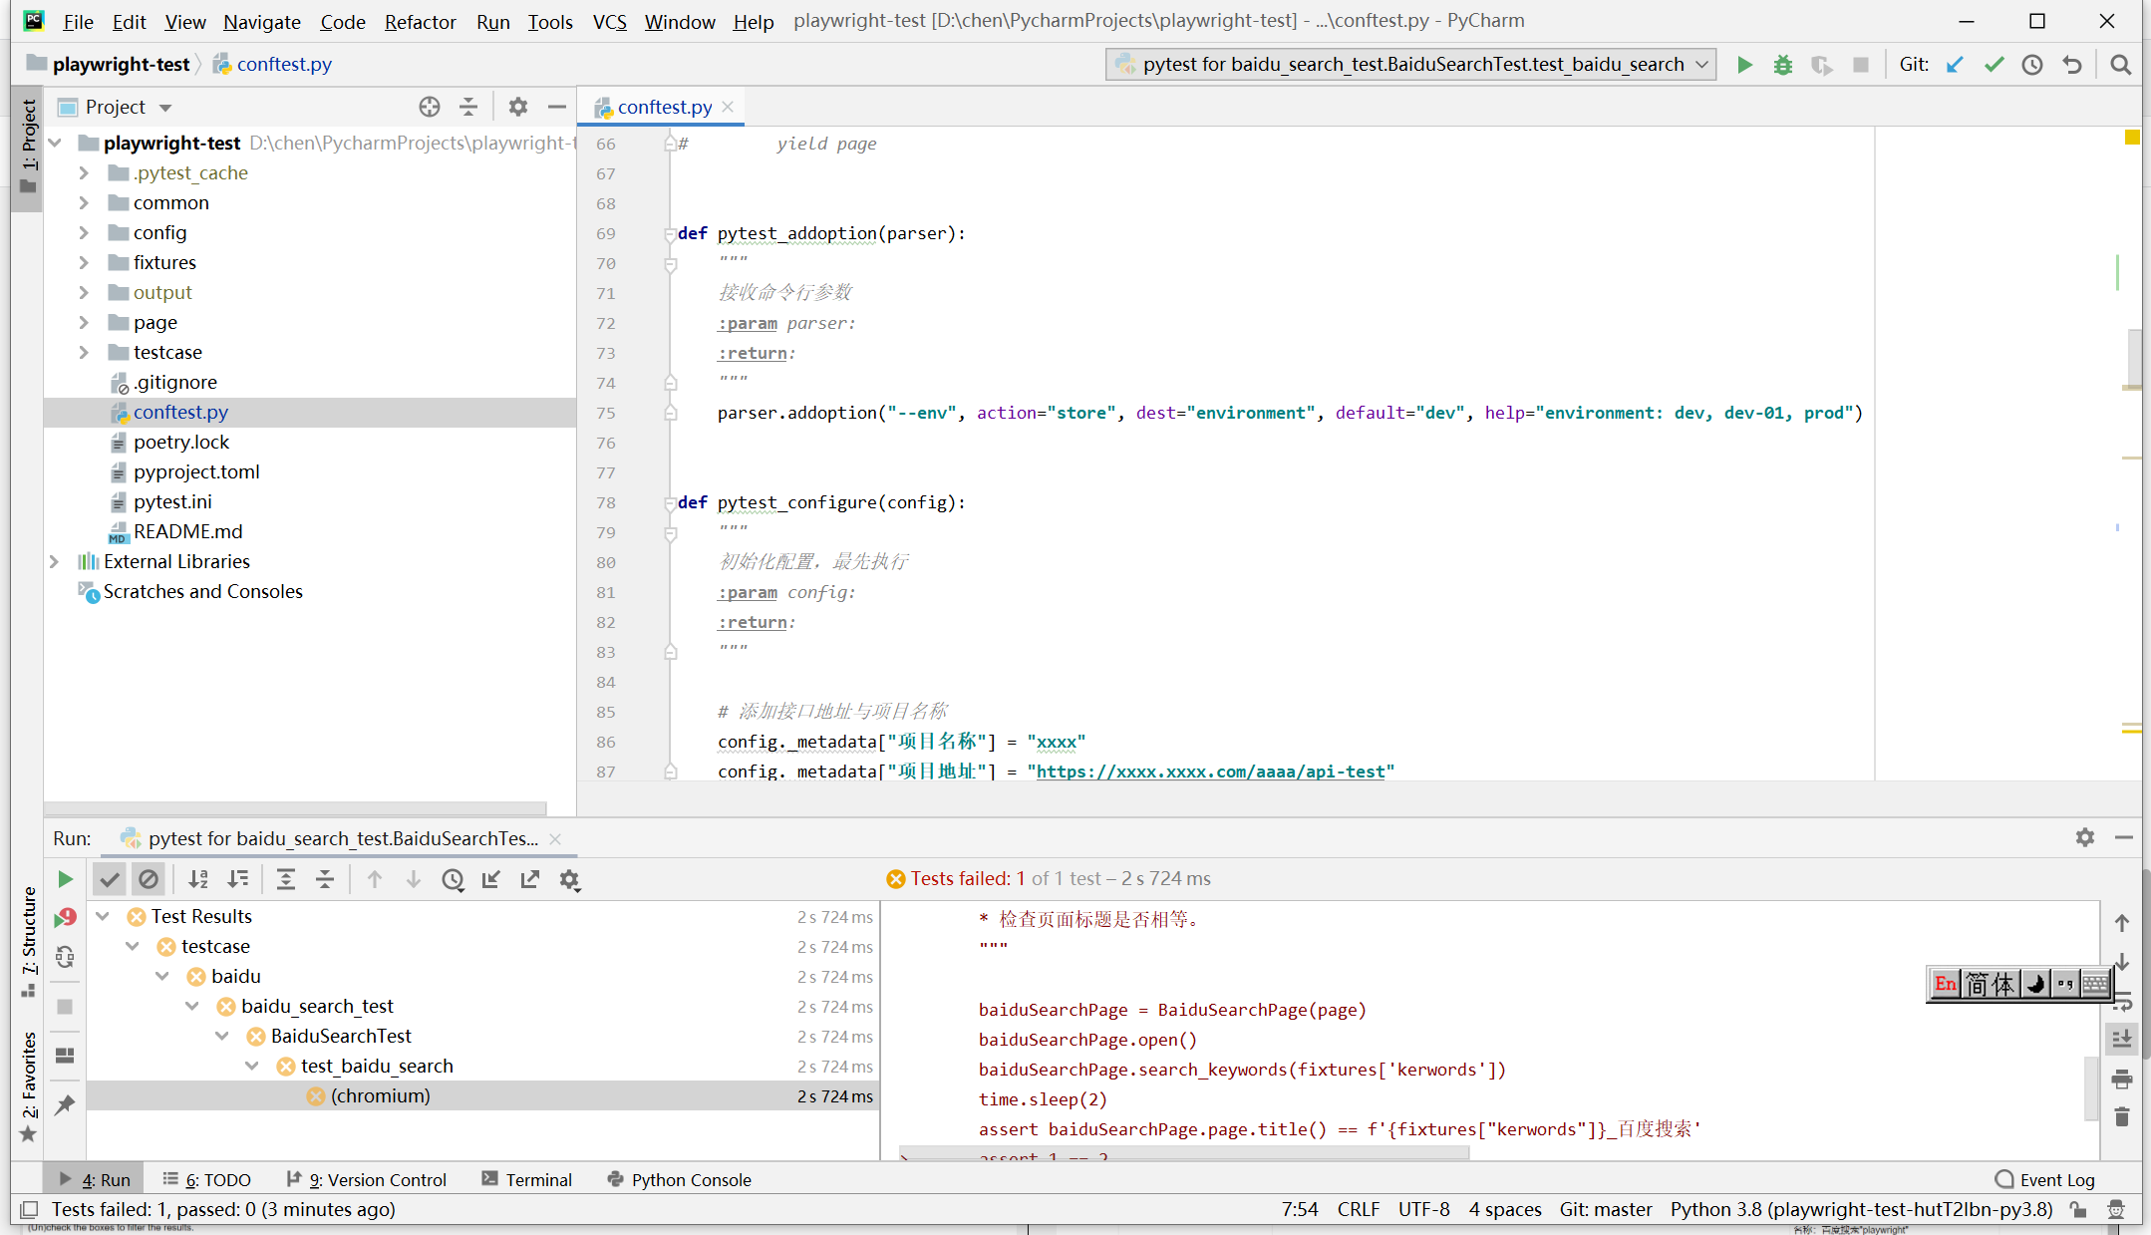The height and width of the screenshot is (1235, 2151).
Task: Open Git history clock icon
Action: click(x=2032, y=65)
